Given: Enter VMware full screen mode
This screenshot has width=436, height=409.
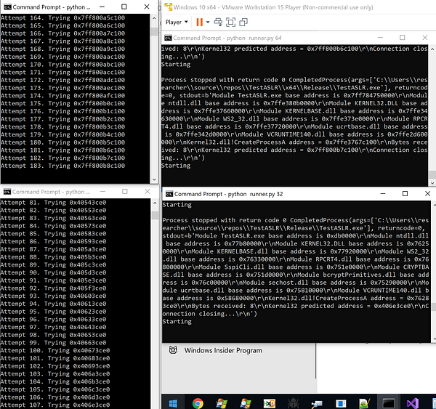Looking at the screenshot, I should 230,22.
